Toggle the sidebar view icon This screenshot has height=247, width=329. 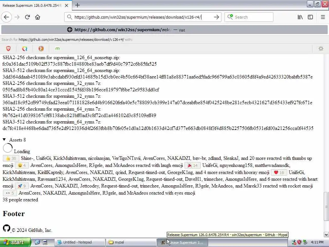click(310, 17)
